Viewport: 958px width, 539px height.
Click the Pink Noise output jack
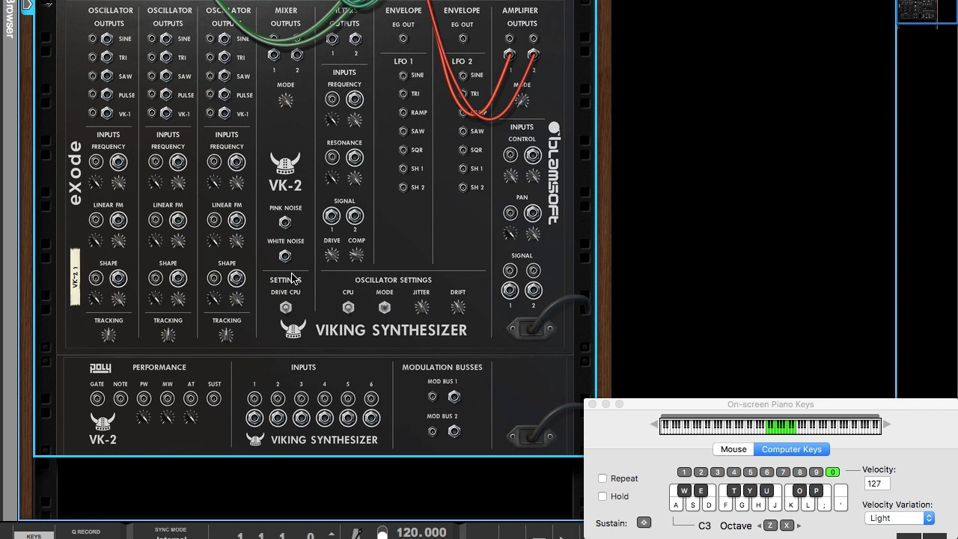click(285, 222)
